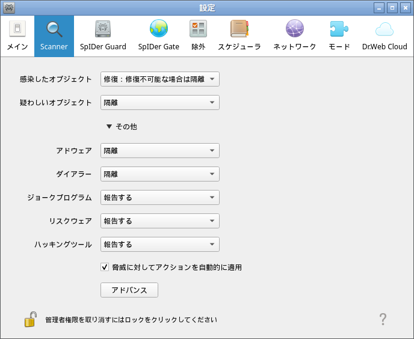
Task: Open the ダイアラー action dropdown
Action: click(x=160, y=174)
